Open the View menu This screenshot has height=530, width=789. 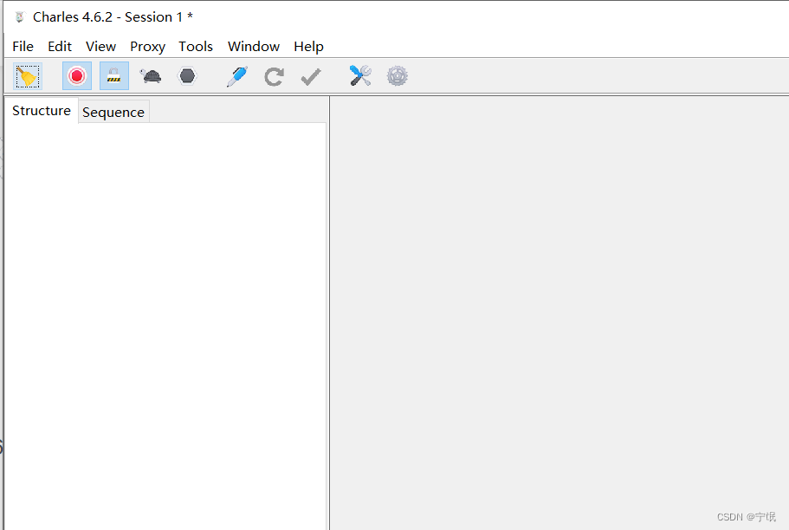(101, 46)
